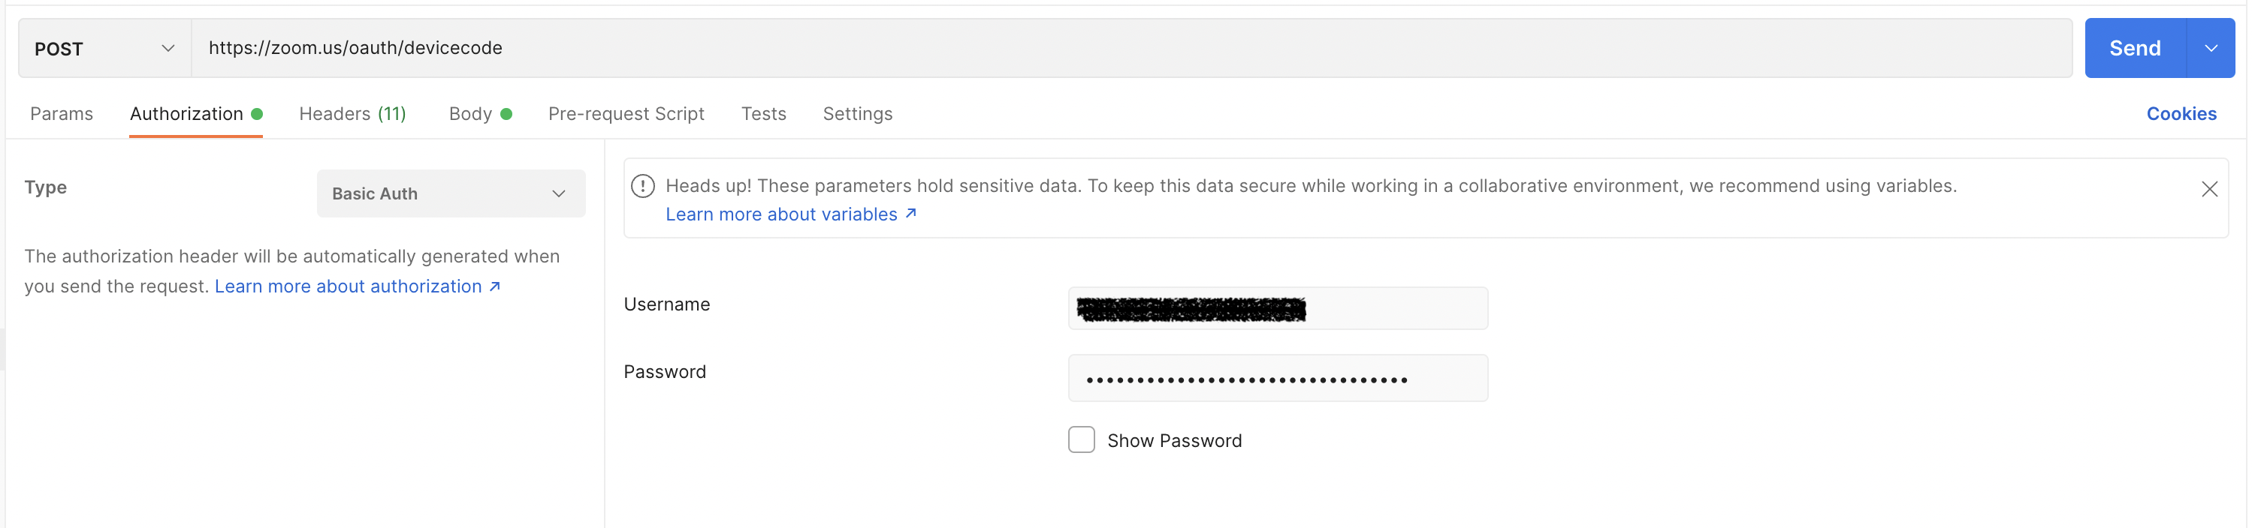
Task: Switch to the Headers tab
Action: [352, 113]
